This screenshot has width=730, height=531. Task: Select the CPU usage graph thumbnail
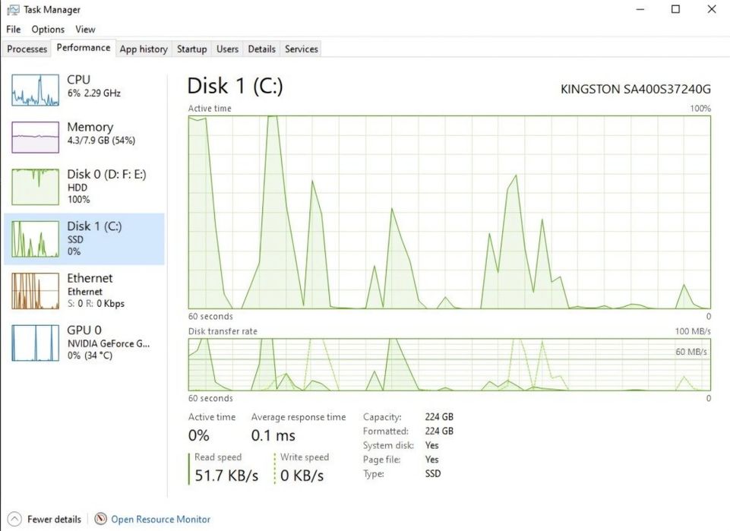36,90
